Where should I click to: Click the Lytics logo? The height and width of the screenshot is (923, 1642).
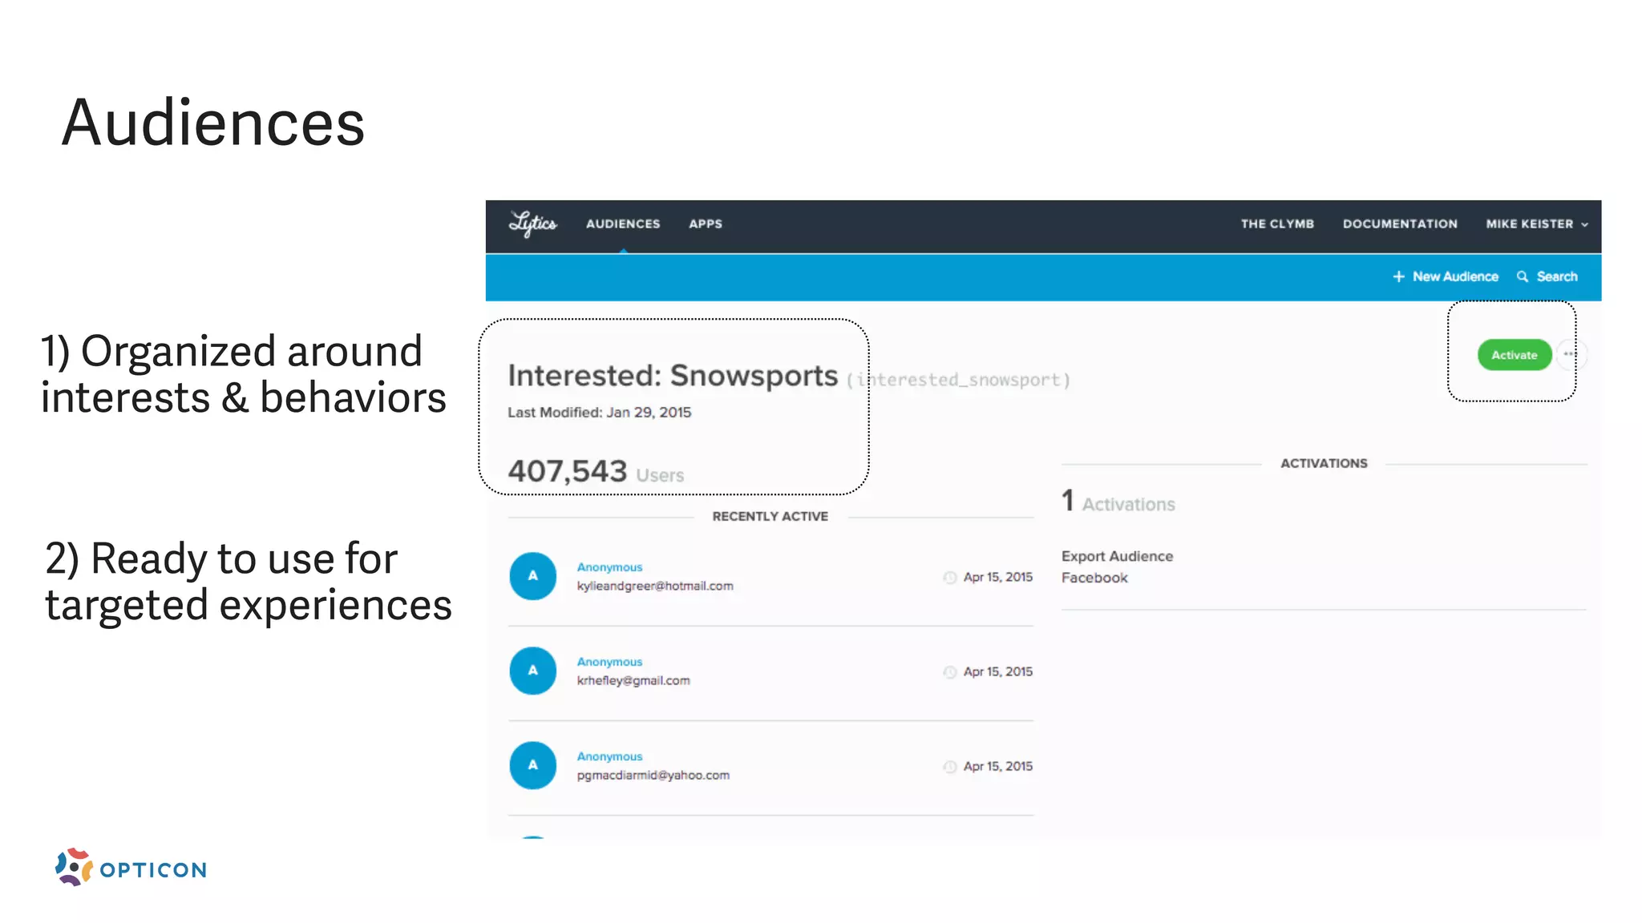tap(532, 224)
